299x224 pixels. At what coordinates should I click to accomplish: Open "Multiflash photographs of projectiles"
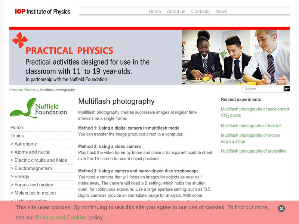click(253, 150)
